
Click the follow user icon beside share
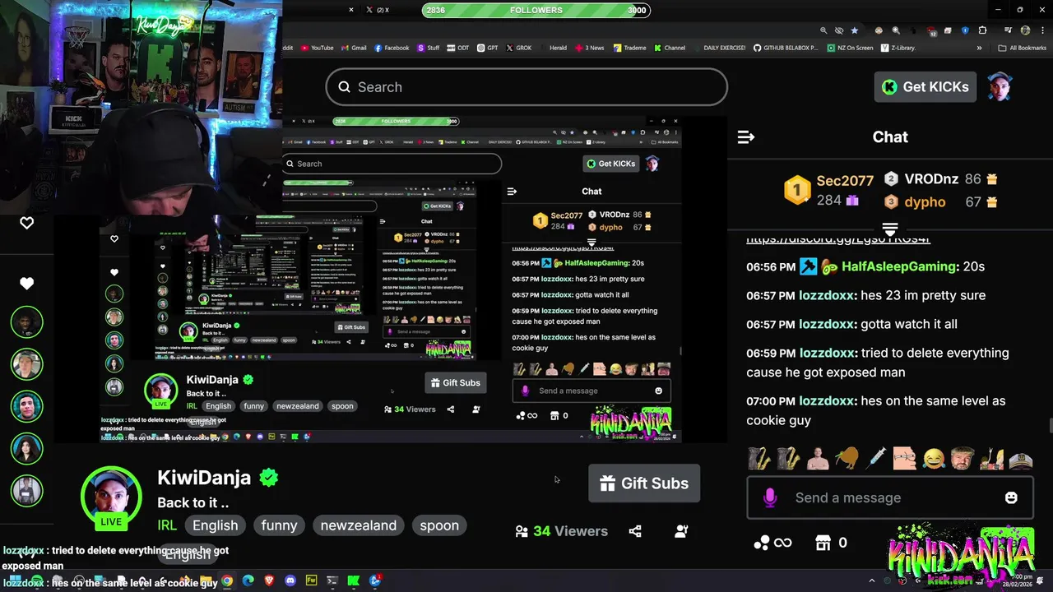click(681, 531)
